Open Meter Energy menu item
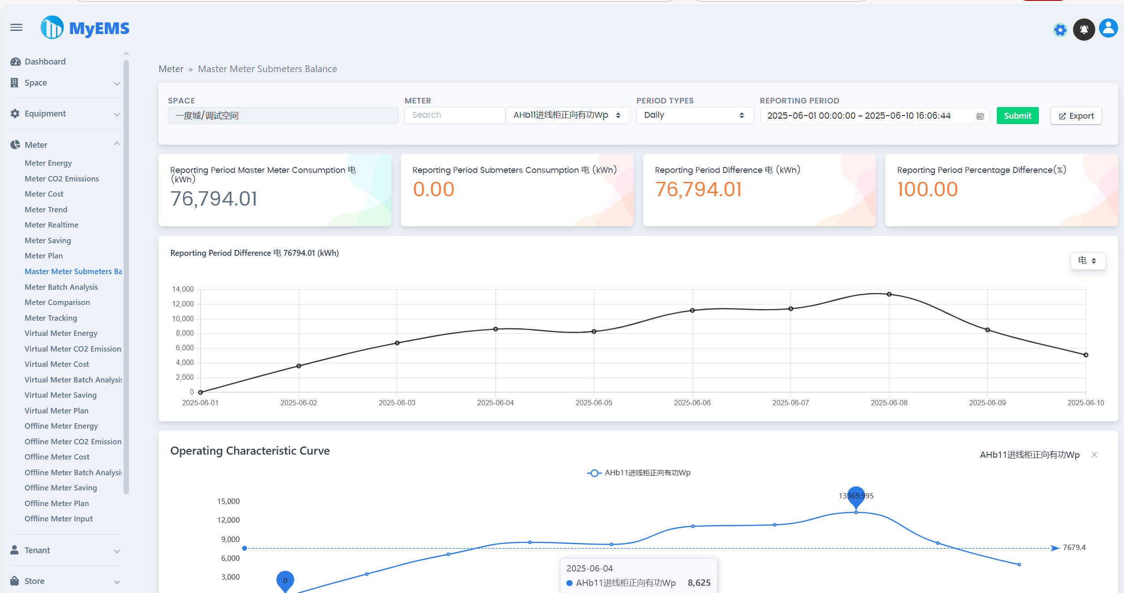Screen dimensions: 1124x593 coord(48,163)
